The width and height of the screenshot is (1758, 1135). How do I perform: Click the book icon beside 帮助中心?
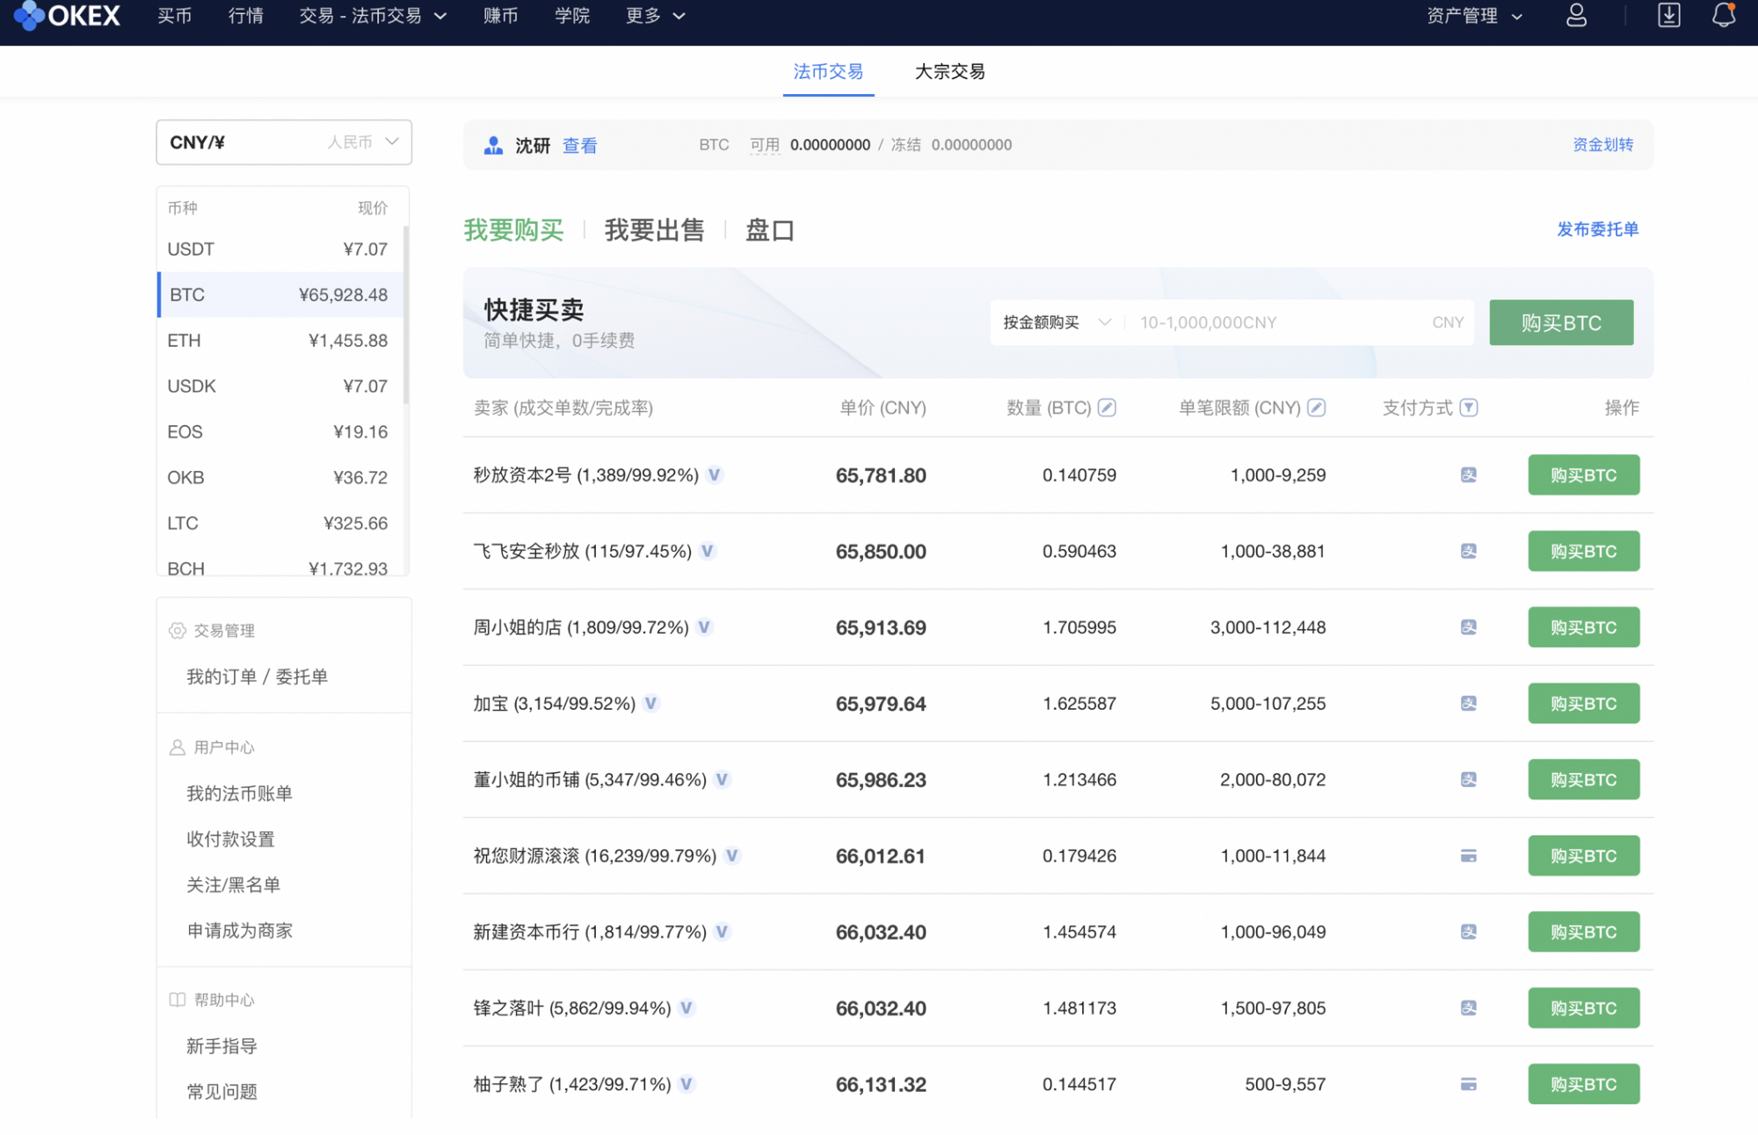pos(178,1000)
